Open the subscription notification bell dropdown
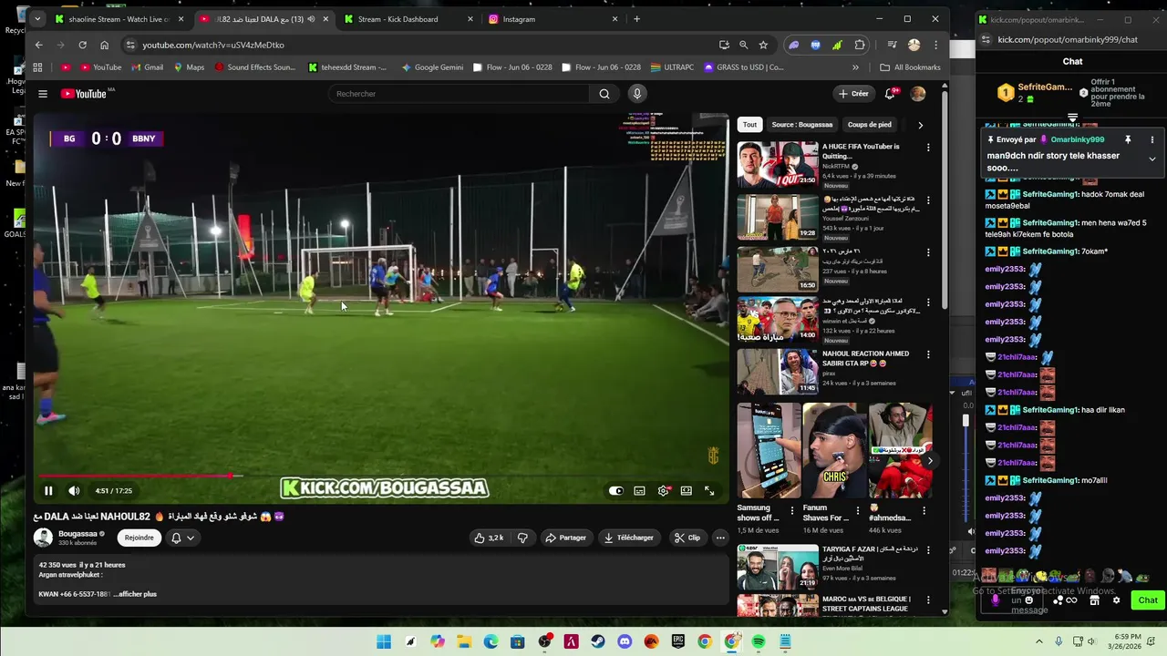 [182, 538]
